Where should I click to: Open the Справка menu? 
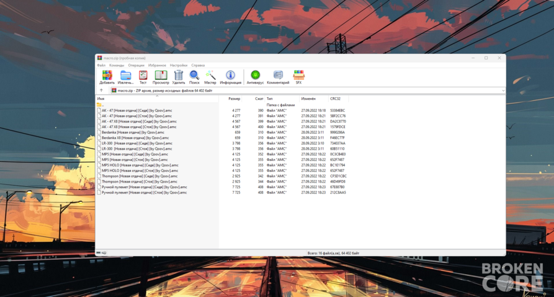tap(198, 65)
